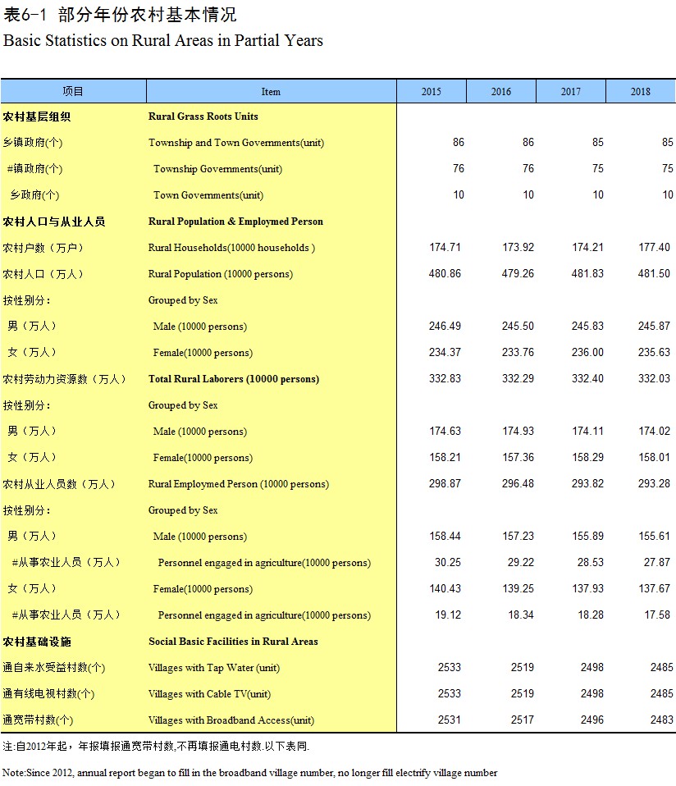This screenshot has width=676, height=786.
Task: Select the value 298.87
Action: coord(445,484)
